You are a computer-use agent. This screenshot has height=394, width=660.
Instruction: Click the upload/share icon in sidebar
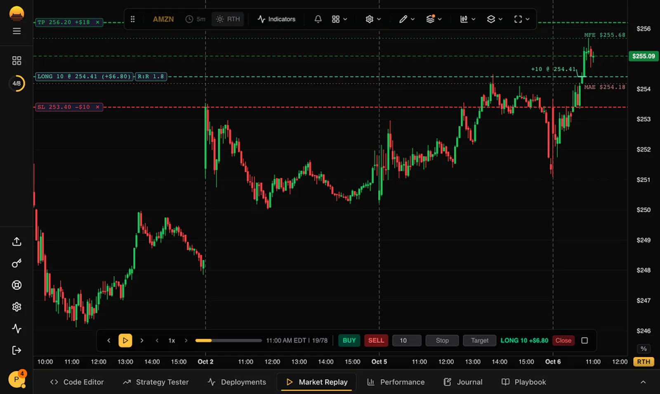point(16,241)
